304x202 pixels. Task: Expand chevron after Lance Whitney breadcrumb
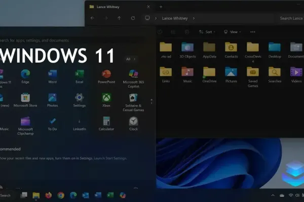pos(194,18)
